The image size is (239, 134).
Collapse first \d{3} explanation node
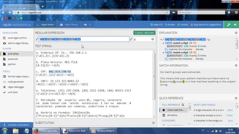tap(163, 43)
